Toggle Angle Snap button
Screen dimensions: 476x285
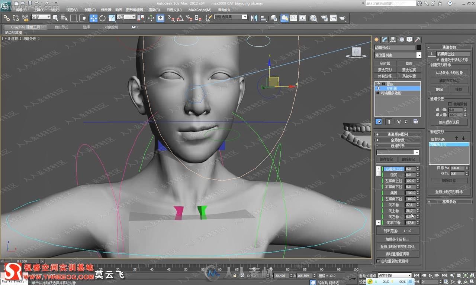180,17
